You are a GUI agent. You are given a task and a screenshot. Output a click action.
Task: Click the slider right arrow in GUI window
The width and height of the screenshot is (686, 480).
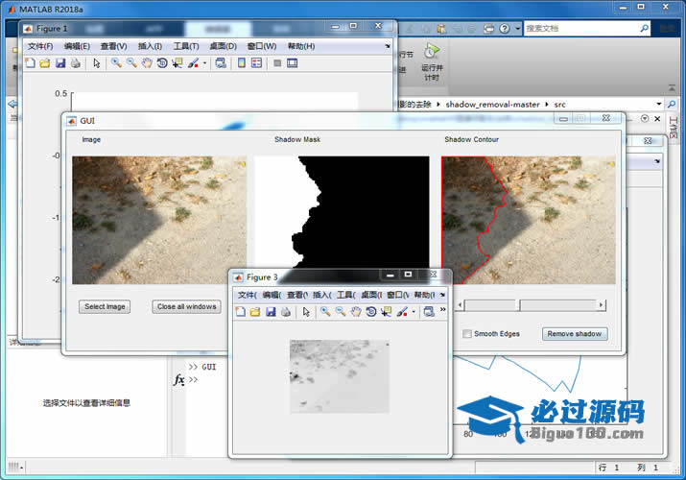coord(602,305)
